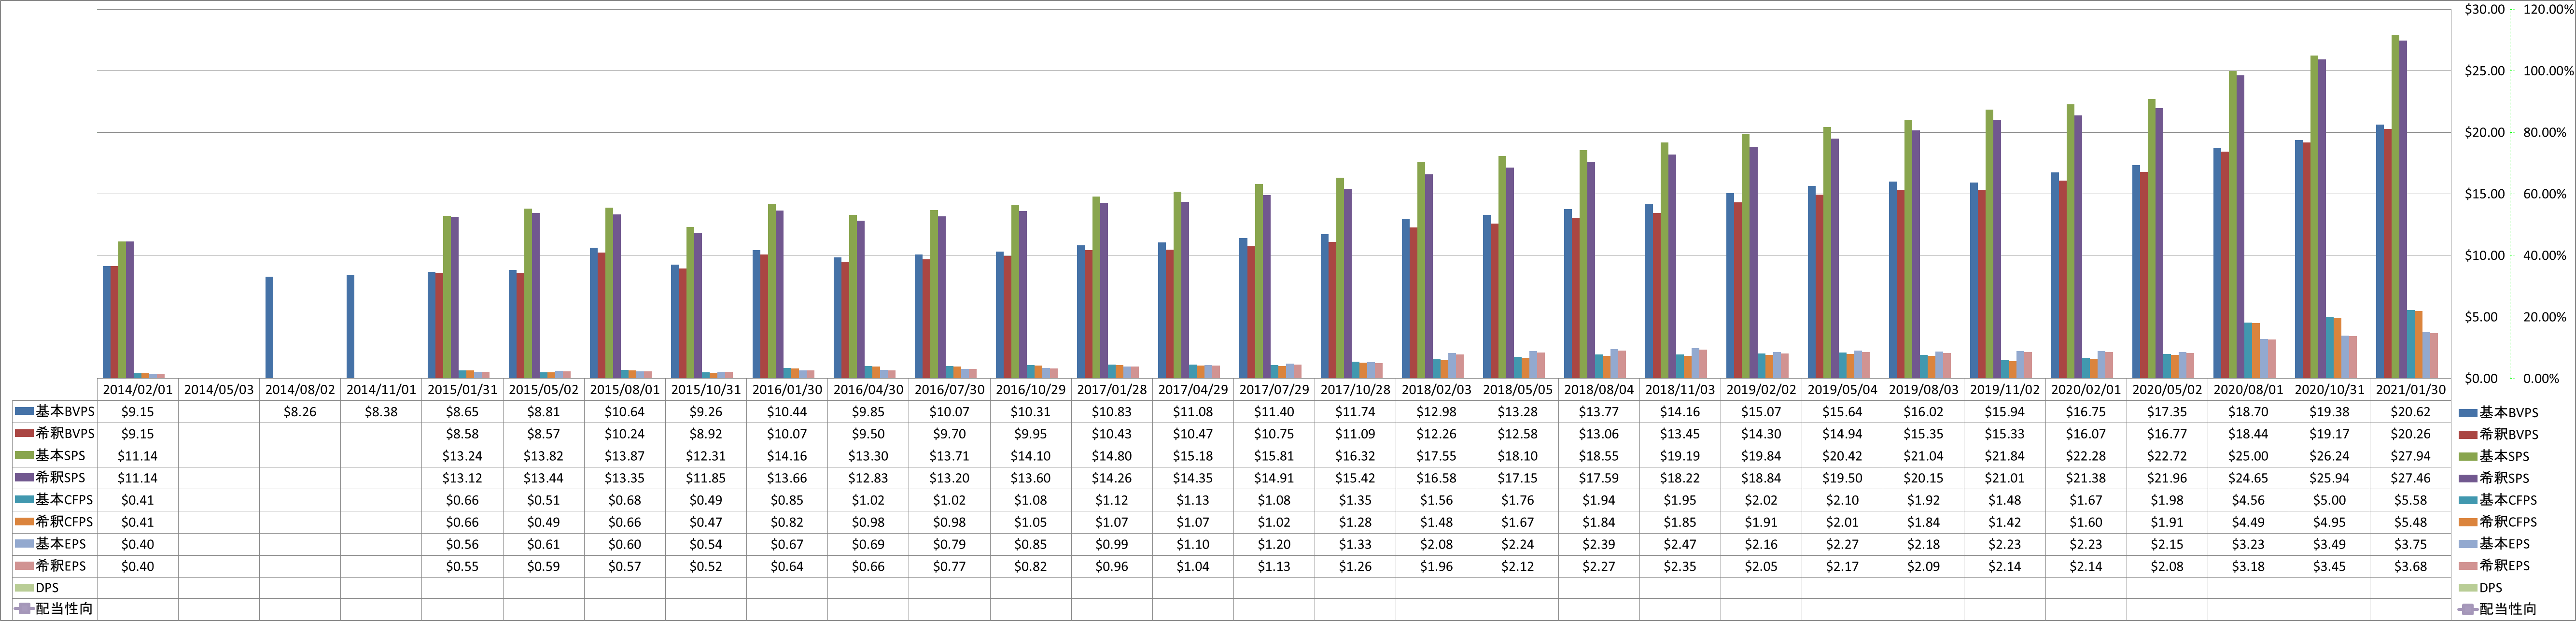Select the 基本CFPS label in the right legend

[x=2508, y=500]
